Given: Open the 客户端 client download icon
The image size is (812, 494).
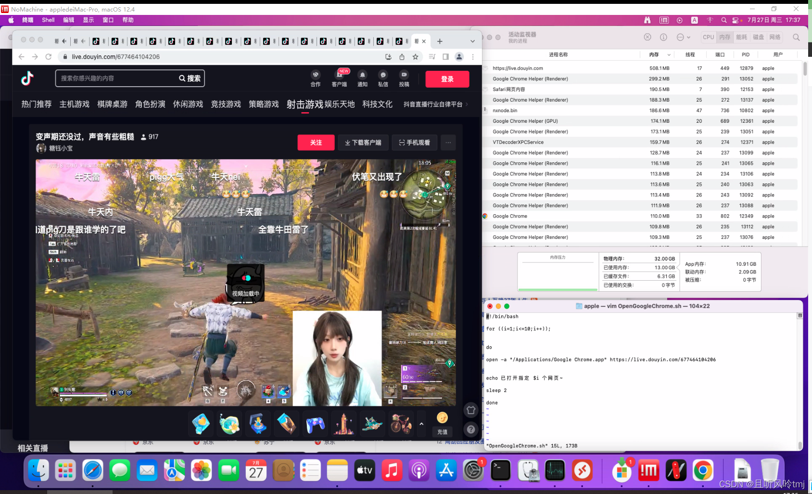Looking at the screenshot, I should tap(339, 78).
